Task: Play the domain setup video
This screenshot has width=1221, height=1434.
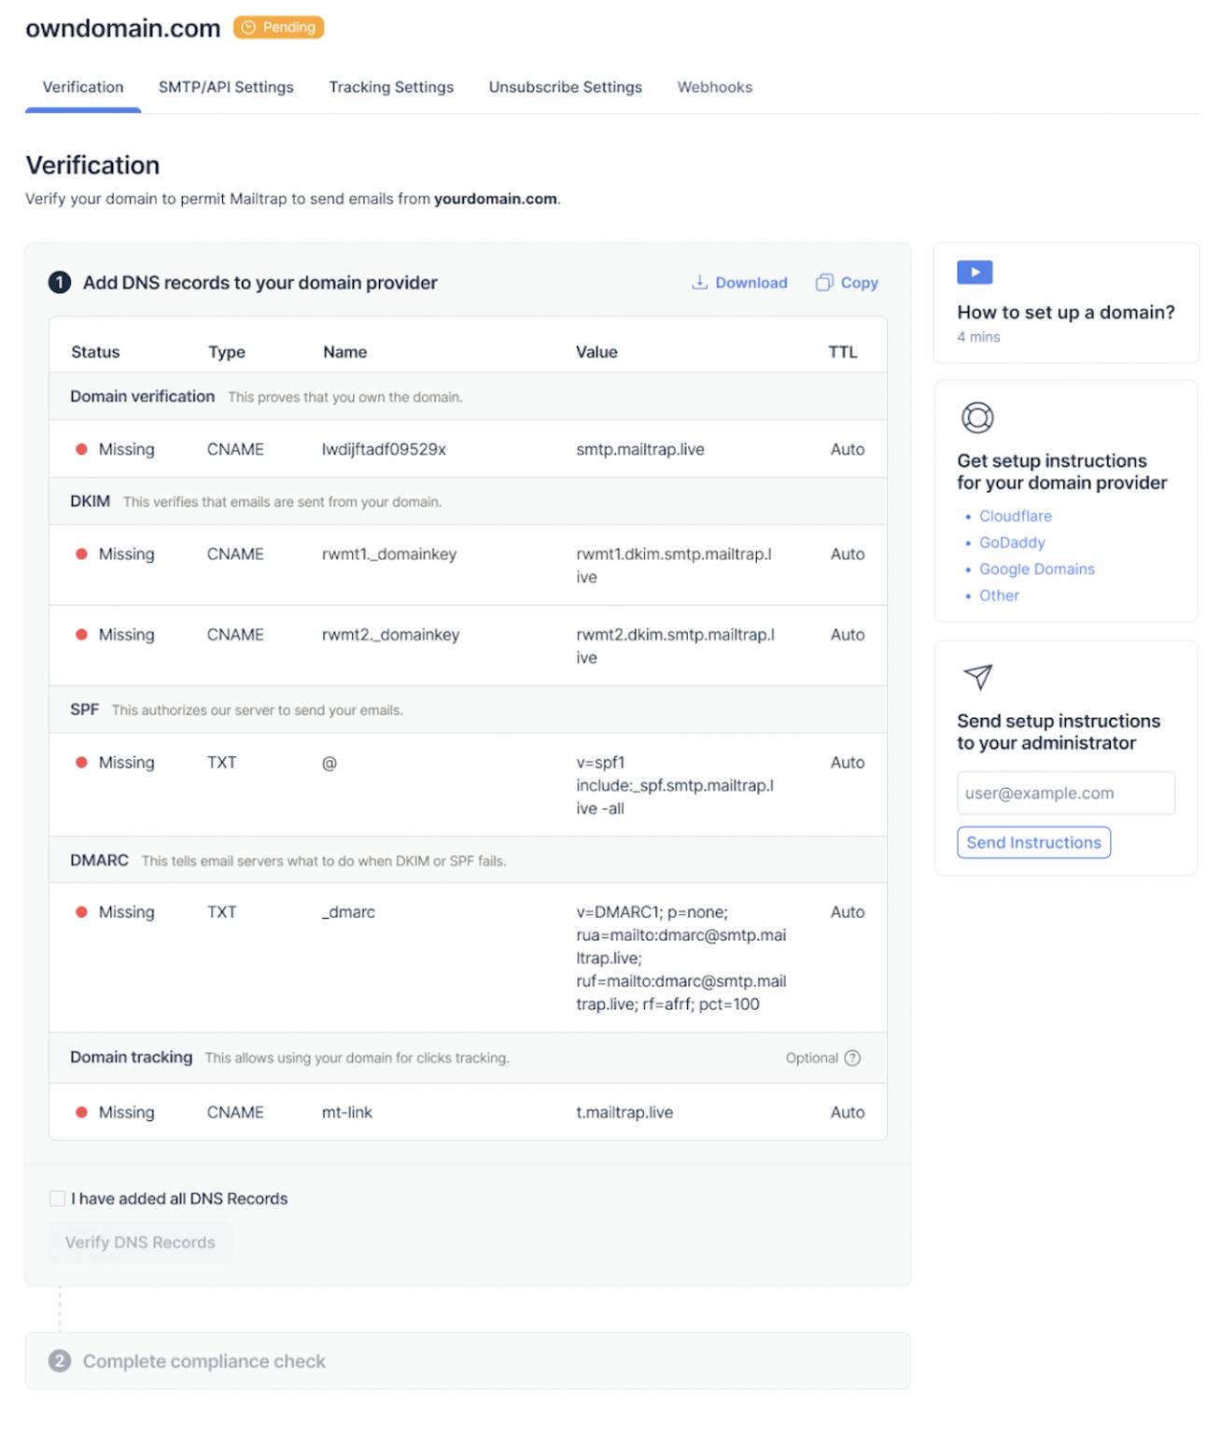Action: (975, 272)
